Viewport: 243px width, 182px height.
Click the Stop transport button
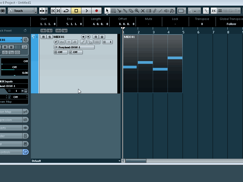tap(76, 11)
